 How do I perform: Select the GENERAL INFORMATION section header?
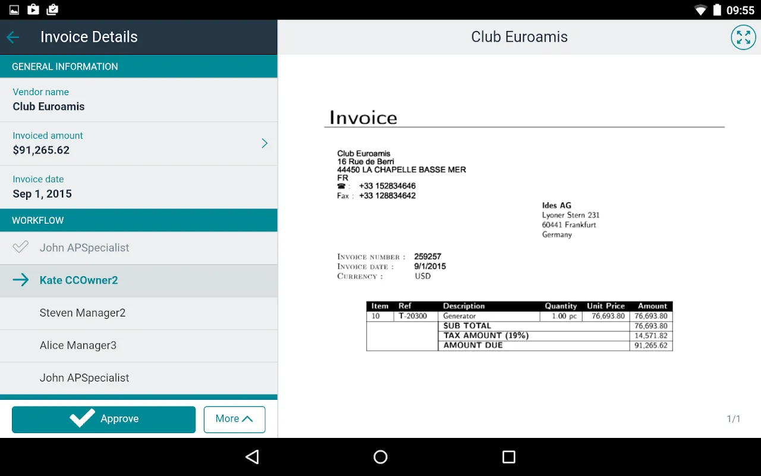pos(139,67)
